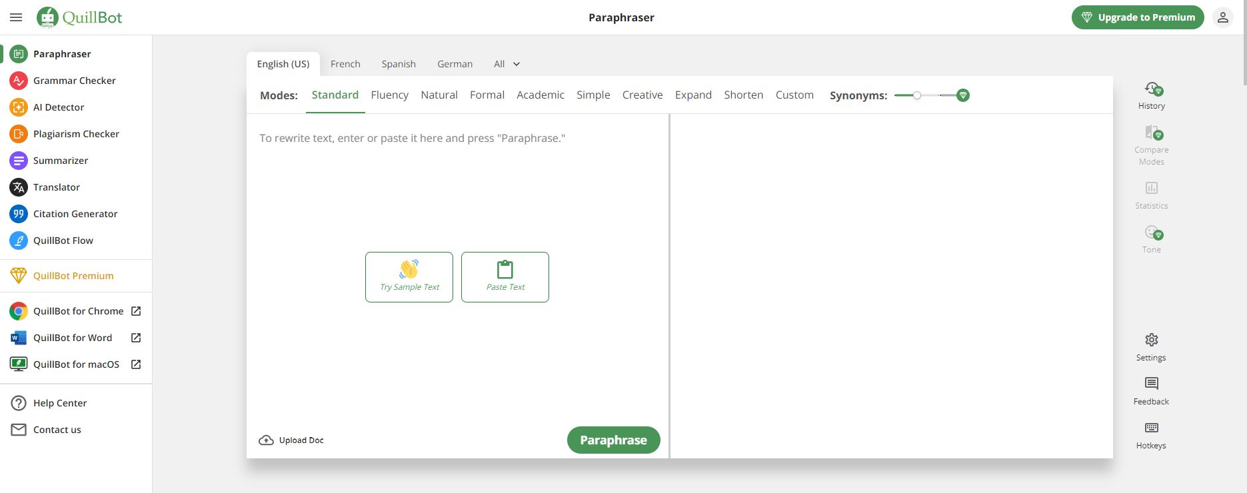
Task: Open Plagiarism Checker icon
Action: click(x=19, y=134)
